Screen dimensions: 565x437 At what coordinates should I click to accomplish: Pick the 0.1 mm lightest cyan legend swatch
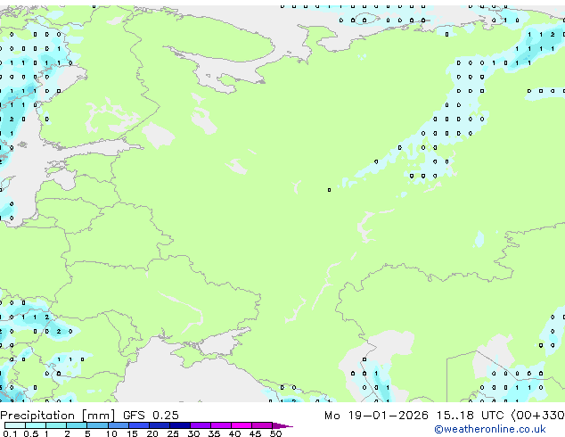(15, 425)
